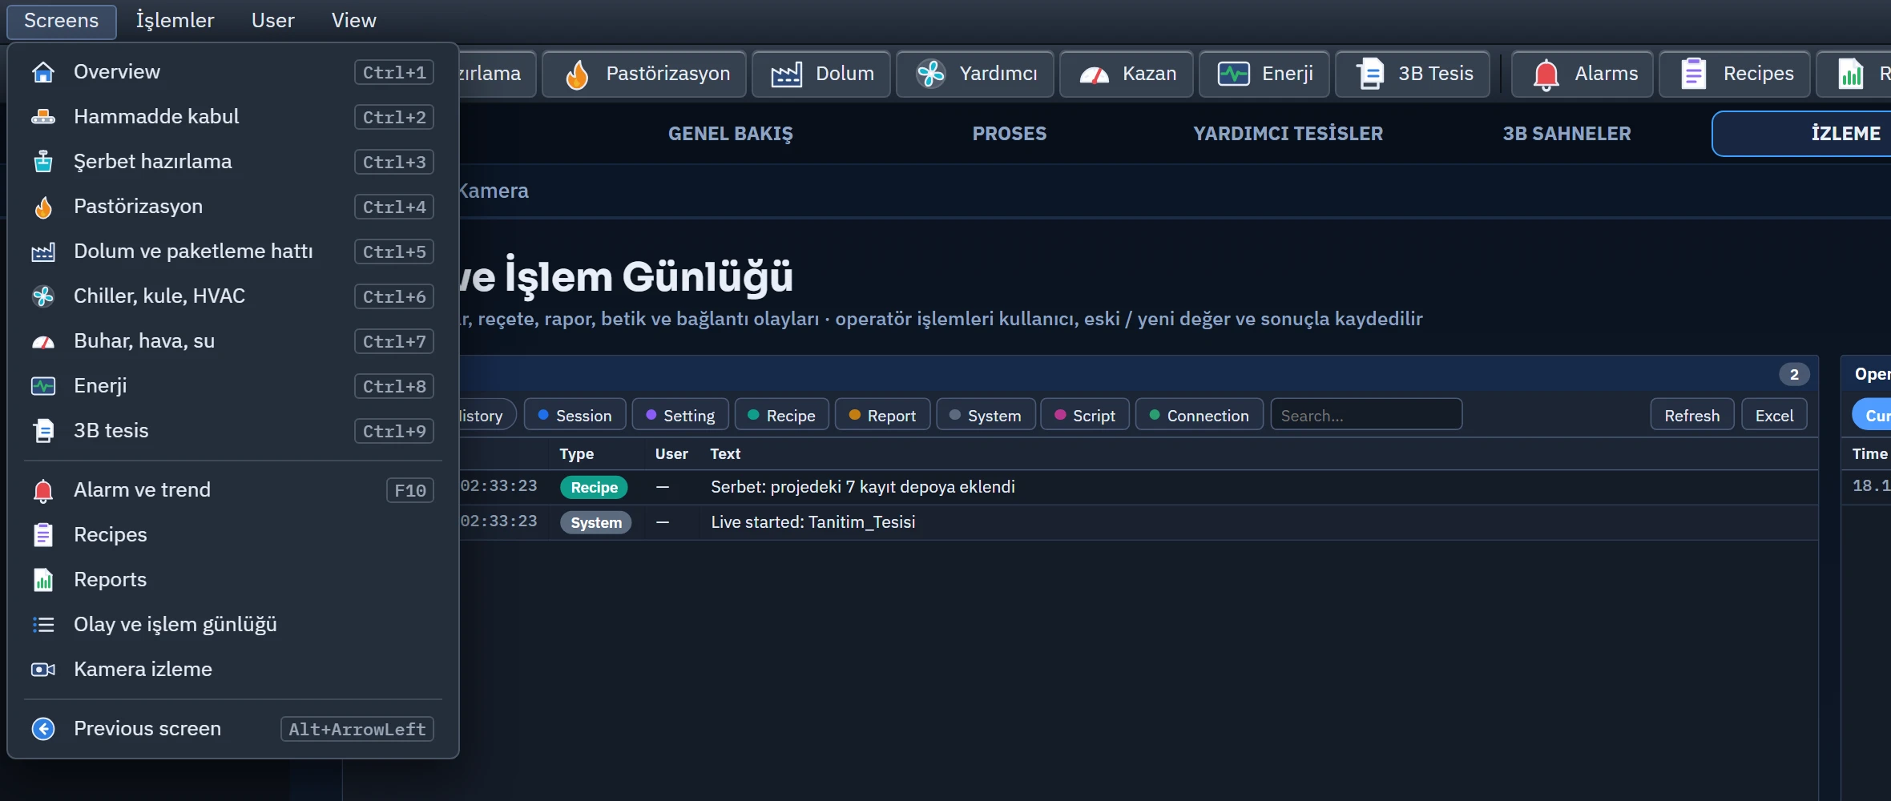This screenshot has width=1891, height=801.
Task: Click the gauge icon on Kazan toolbar button
Action: pos(1095,75)
